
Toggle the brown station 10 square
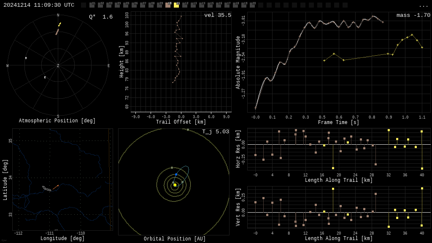[x=168, y=5]
